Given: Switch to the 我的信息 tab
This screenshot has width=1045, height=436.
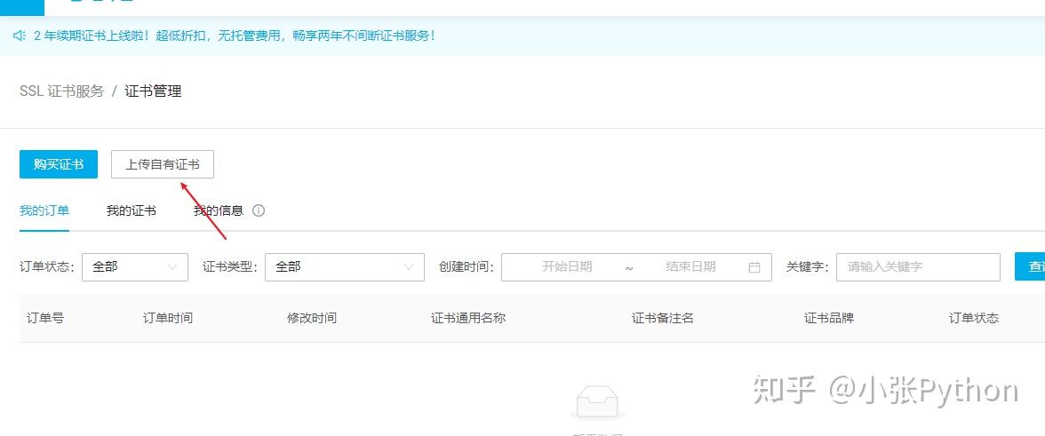Looking at the screenshot, I should click(219, 211).
